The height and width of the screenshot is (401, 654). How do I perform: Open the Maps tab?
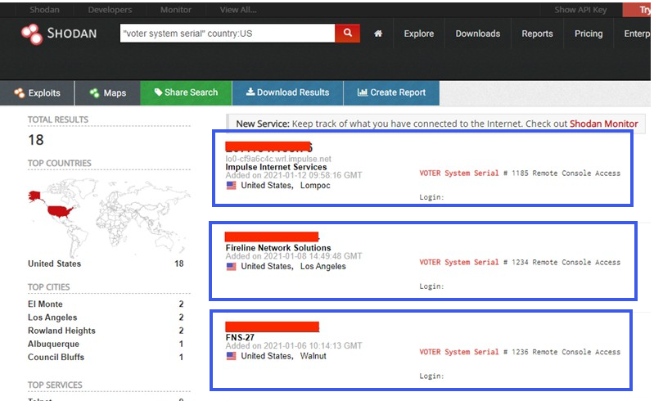(x=107, y=93)
